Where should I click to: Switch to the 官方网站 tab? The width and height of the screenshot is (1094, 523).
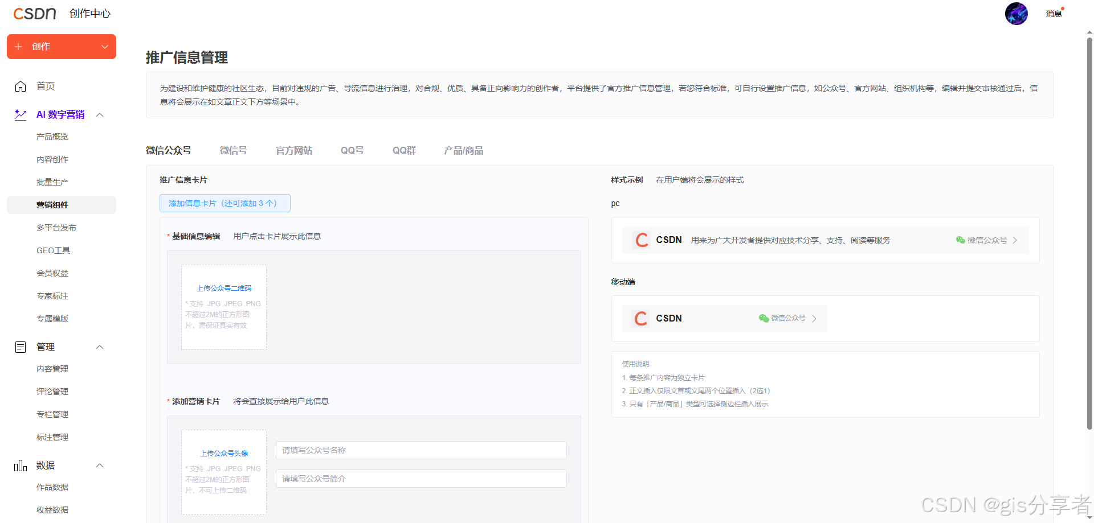294,150
